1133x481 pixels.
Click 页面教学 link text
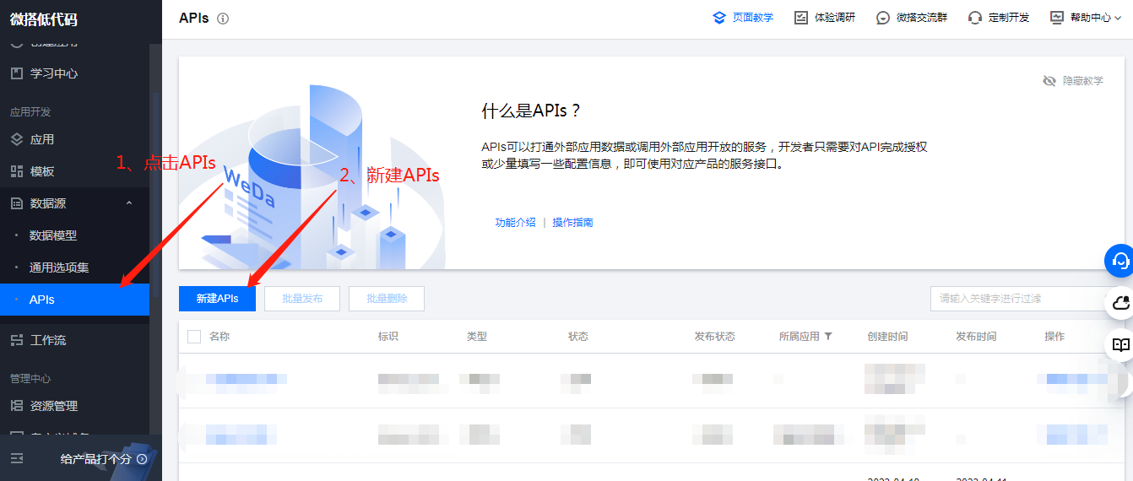pos(752,18)
